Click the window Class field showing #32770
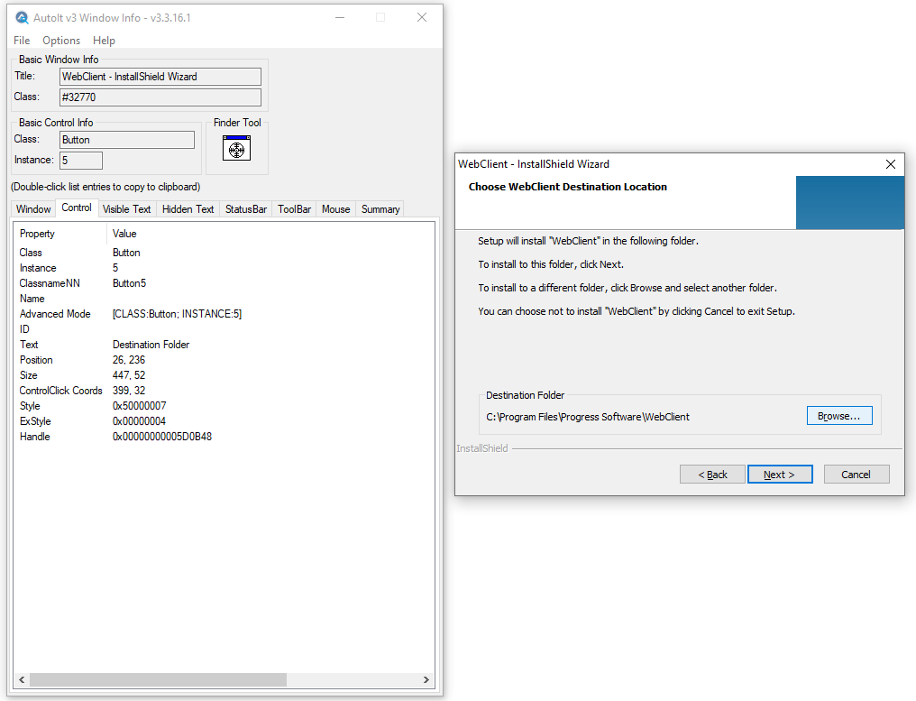 tap(160, 97)
